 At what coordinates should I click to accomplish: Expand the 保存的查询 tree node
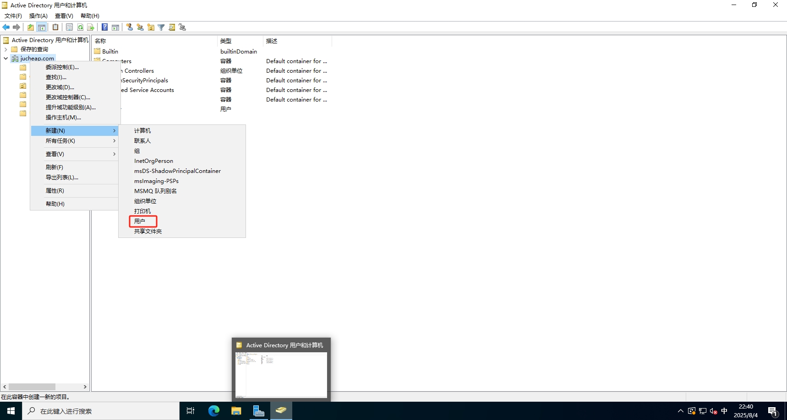(5, 49)
